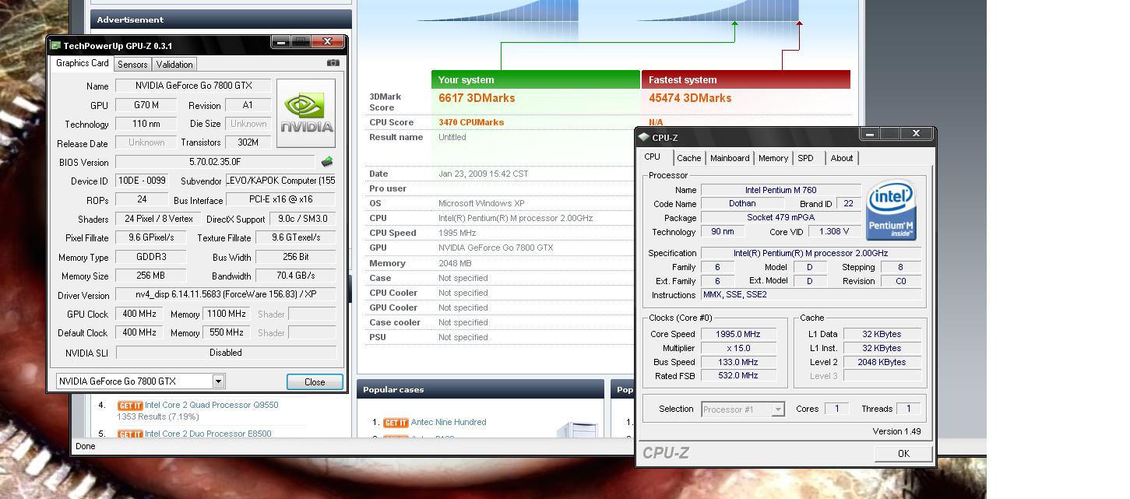
Task: Click the Microsoft Windows XP OS value
Action: (x=481, y=203)
